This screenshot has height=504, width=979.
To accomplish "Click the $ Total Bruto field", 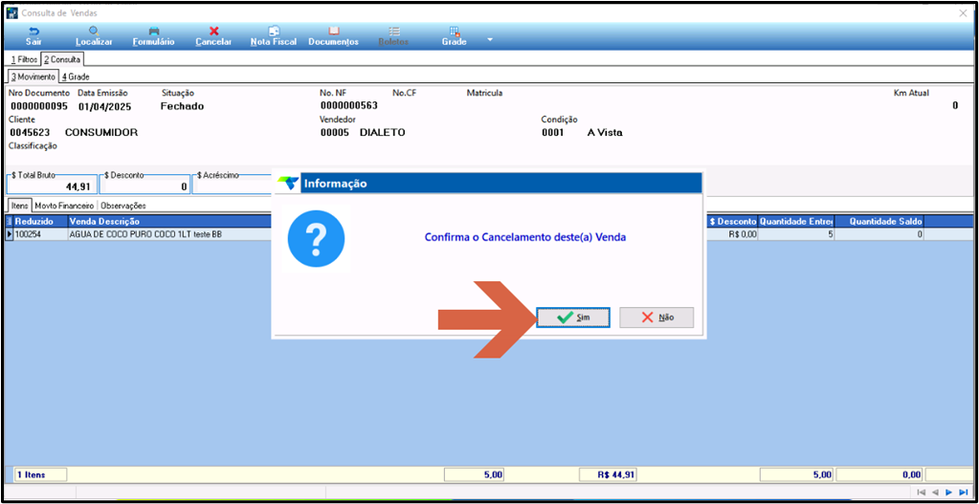I will click(x=52, y=186).
